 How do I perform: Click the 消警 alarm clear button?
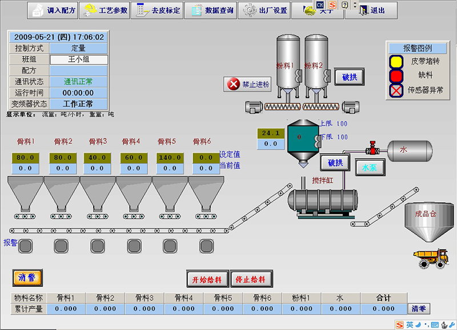[x=27, y=277]
